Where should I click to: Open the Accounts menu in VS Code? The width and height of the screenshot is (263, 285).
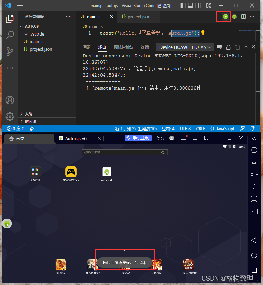click(x=10, y=100)
